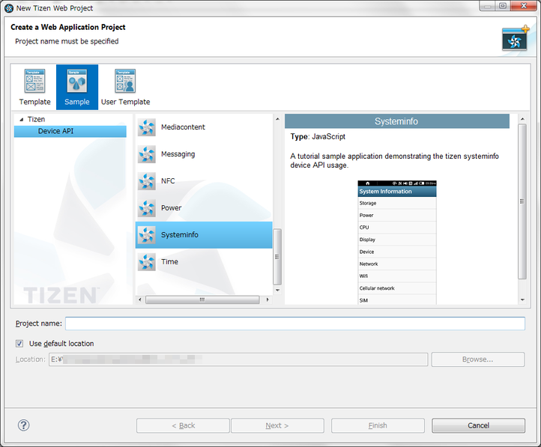541x447 pixels.
Task: Click description panel scroll down arrow
Action: [522, 299]
